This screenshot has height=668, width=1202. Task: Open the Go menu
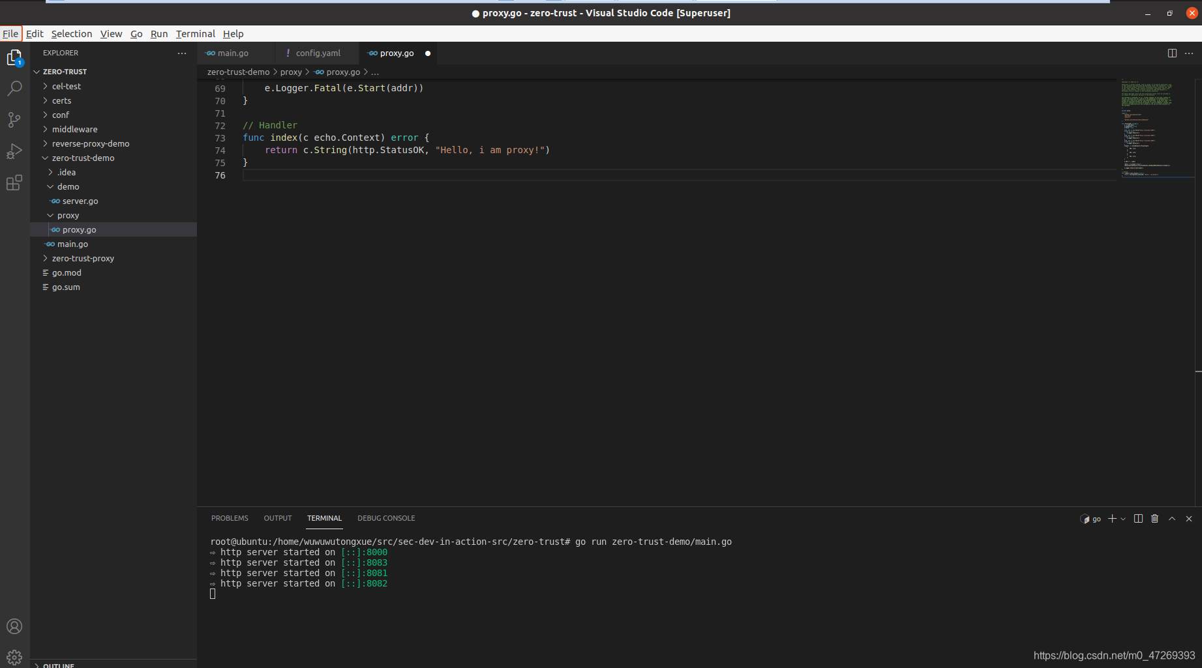(136, 34)
